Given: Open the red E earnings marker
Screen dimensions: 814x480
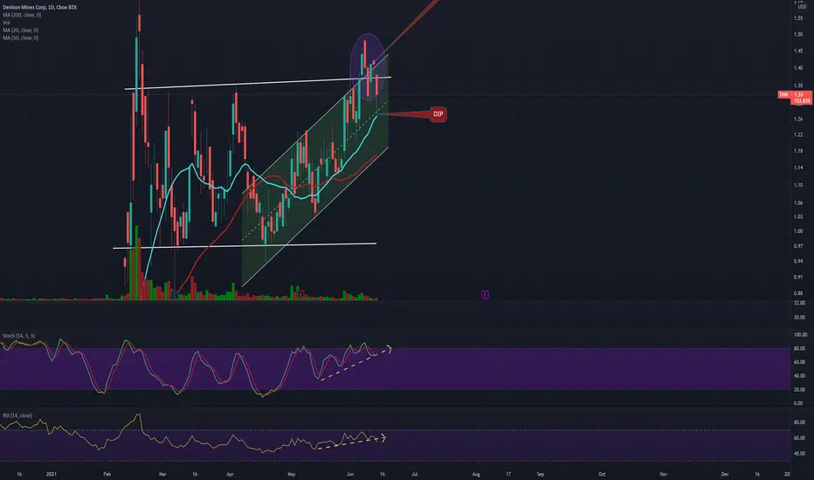Looking at the screenshot, I should [300, 295].
